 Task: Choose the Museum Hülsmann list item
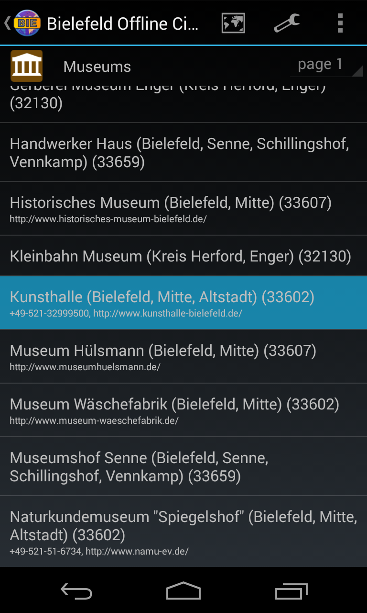[183, 356]
